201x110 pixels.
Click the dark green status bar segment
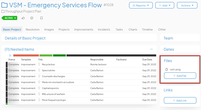tap(59, 55)
